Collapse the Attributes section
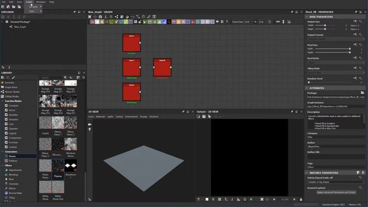This screenshot has width=368, height=207. [x=306, y=88]
